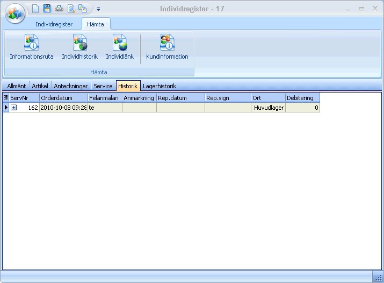Select the Service tab
The width and height of the screenshot is (384, 283).
click(103, 86)
